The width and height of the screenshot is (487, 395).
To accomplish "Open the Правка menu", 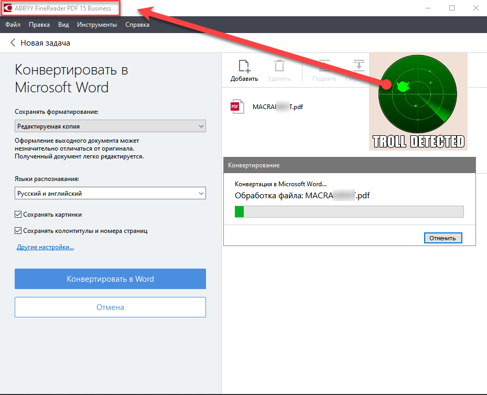I will 39,25.
